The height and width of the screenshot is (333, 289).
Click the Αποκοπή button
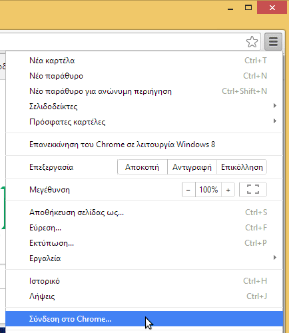pos(143,167)
